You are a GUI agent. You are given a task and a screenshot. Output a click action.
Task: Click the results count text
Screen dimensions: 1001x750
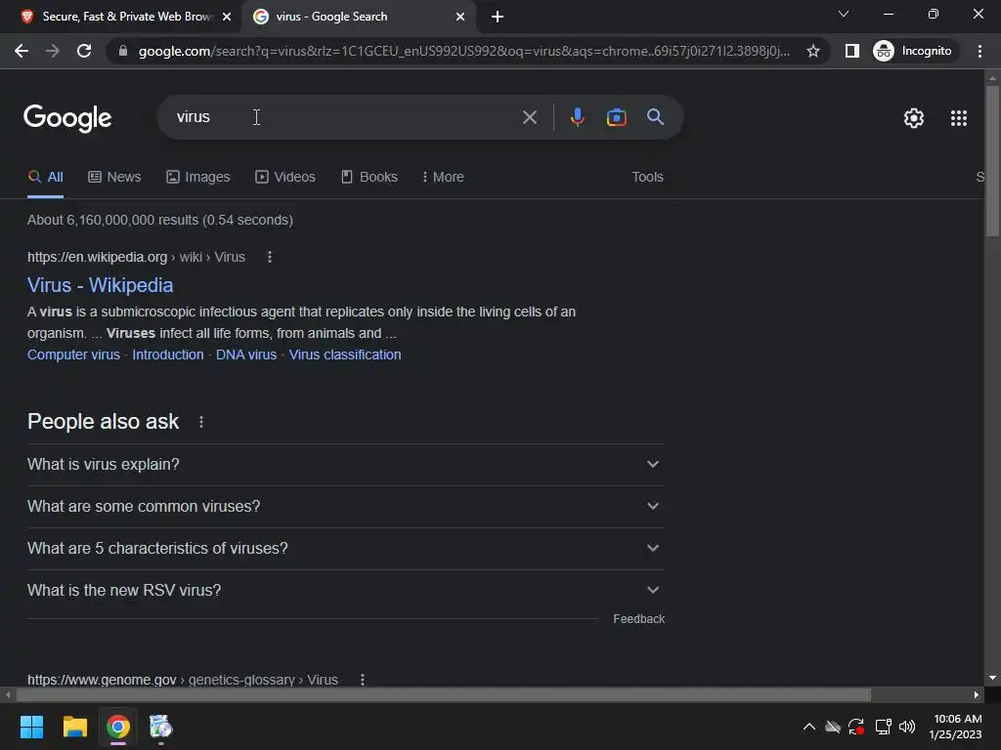[160, 220]
